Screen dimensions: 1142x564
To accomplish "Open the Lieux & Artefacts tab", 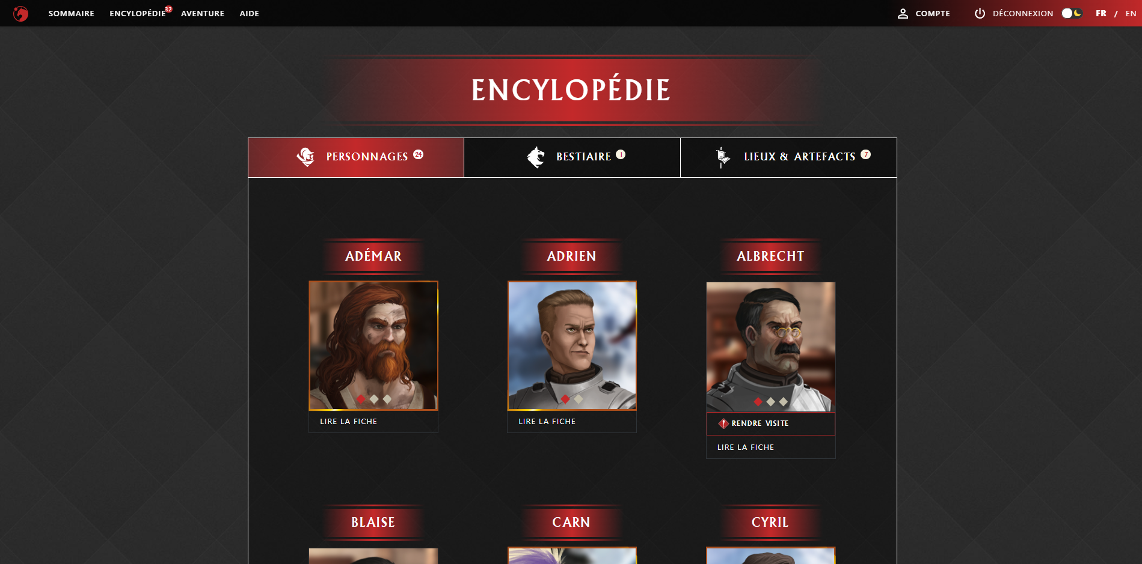I will (788, 157).
